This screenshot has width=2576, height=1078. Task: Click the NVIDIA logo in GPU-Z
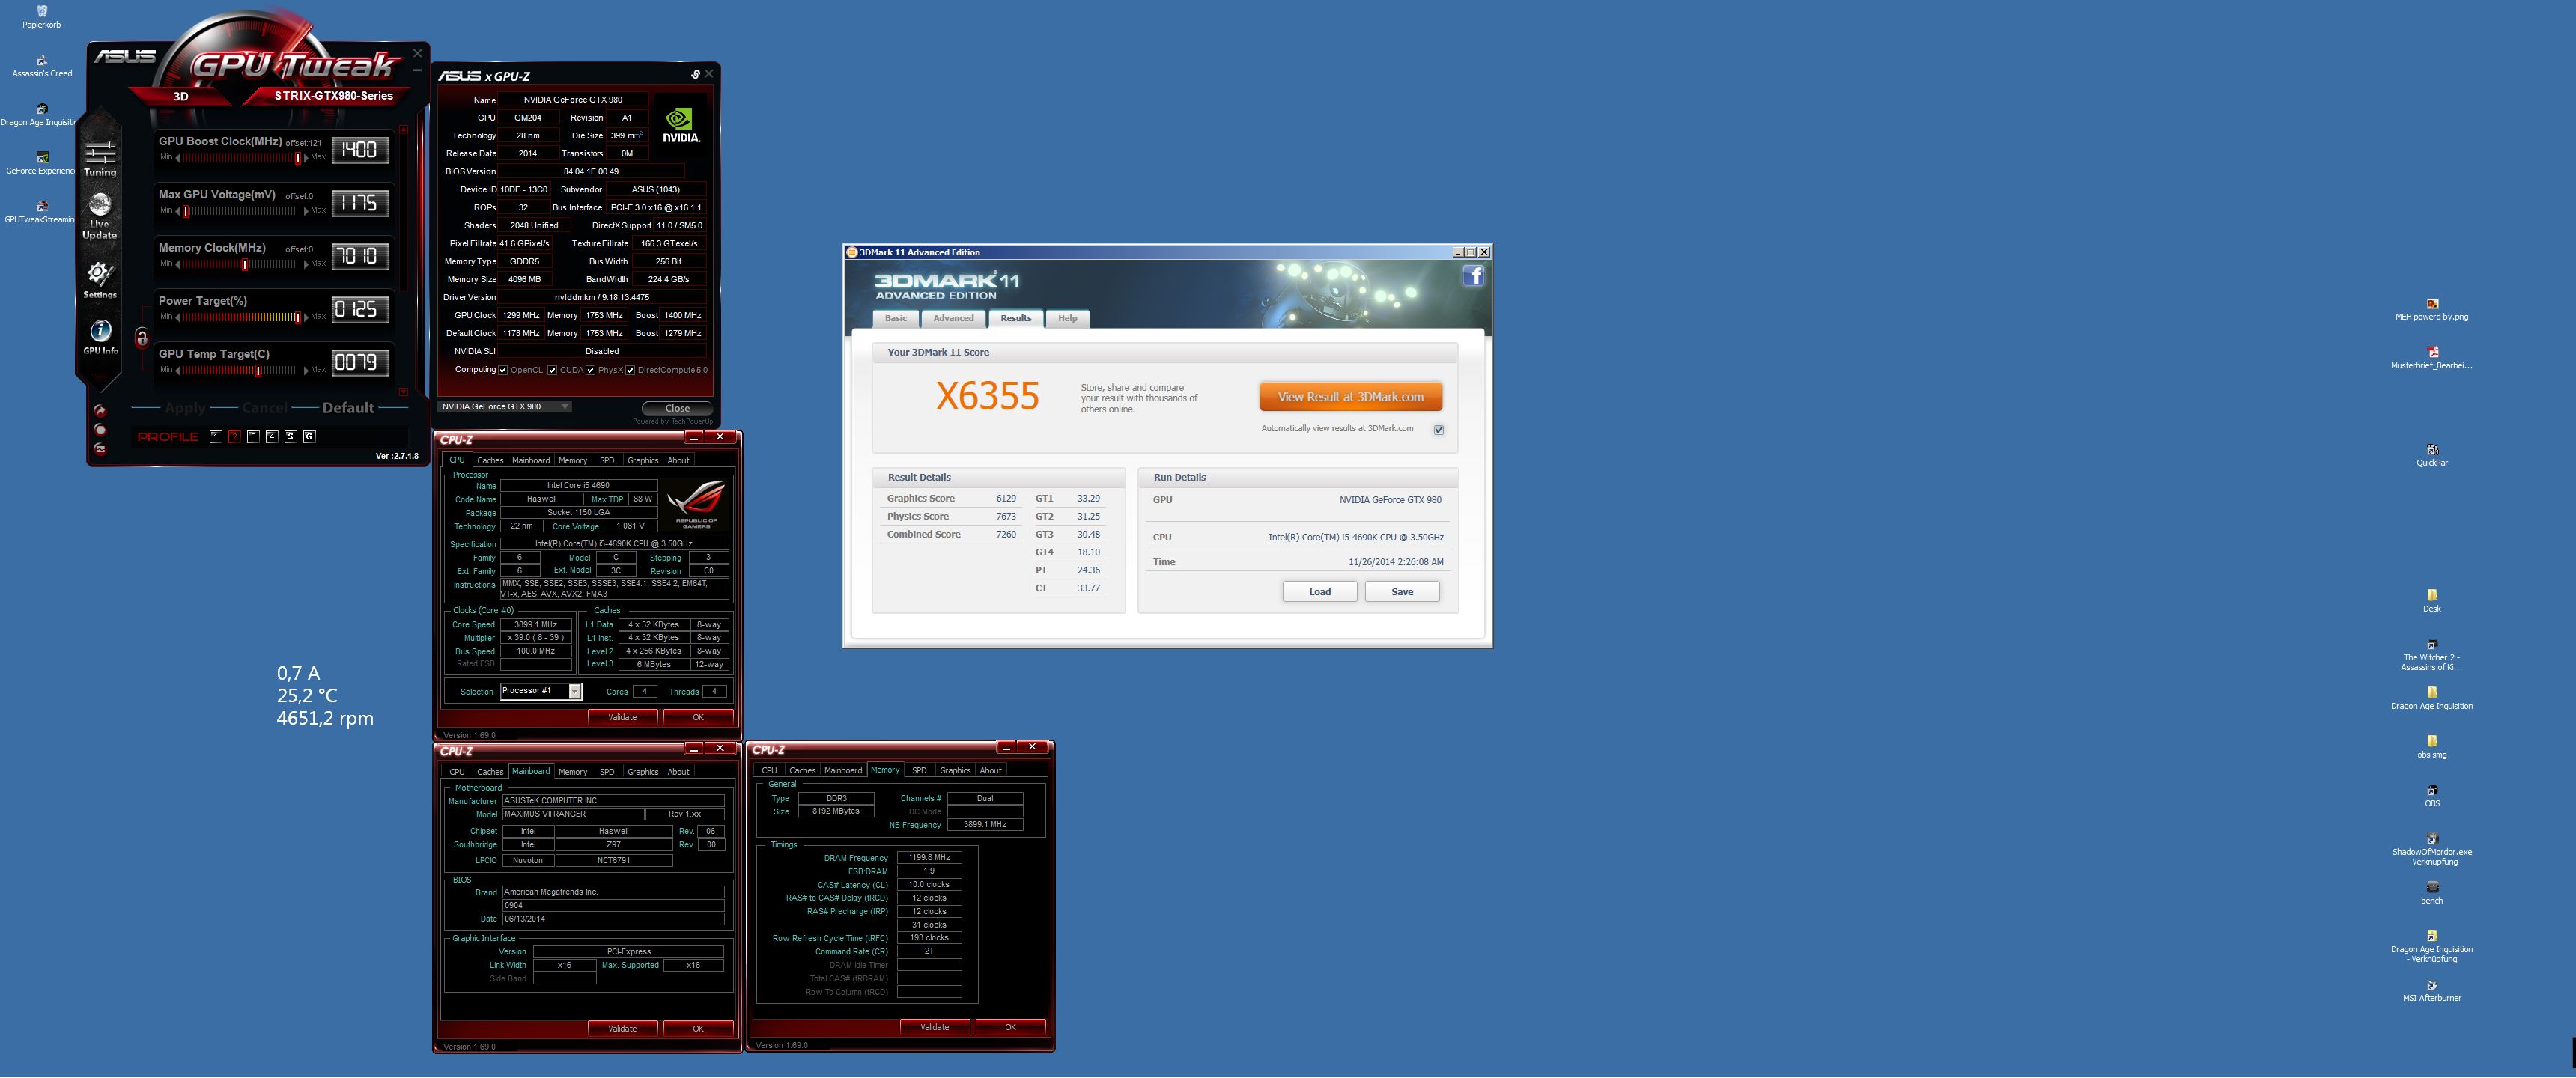tap(681, 125)
